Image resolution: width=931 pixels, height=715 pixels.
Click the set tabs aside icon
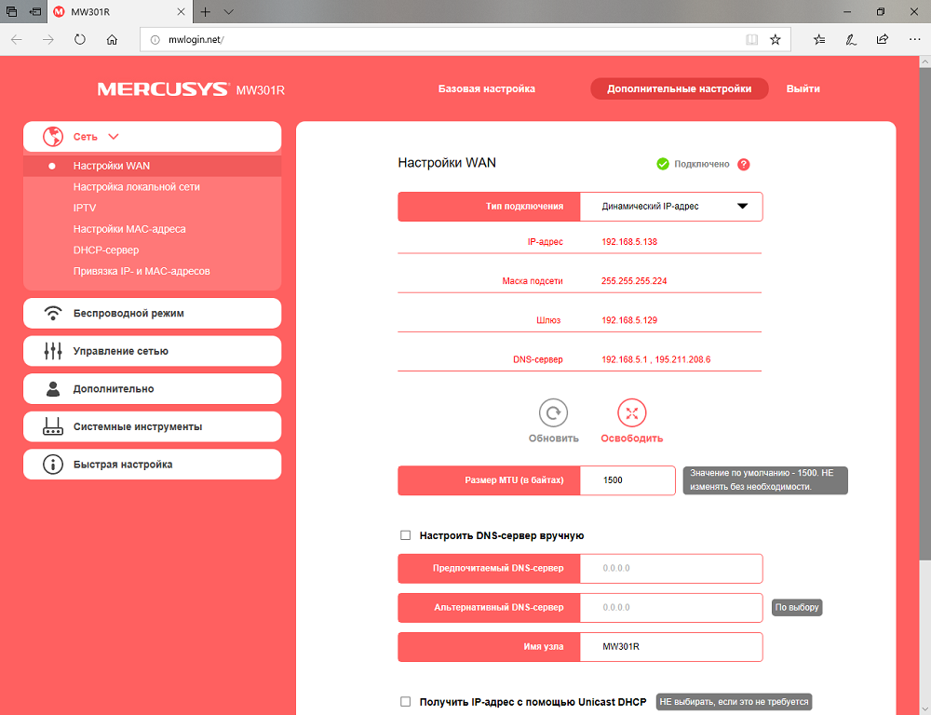pos(35,12)
